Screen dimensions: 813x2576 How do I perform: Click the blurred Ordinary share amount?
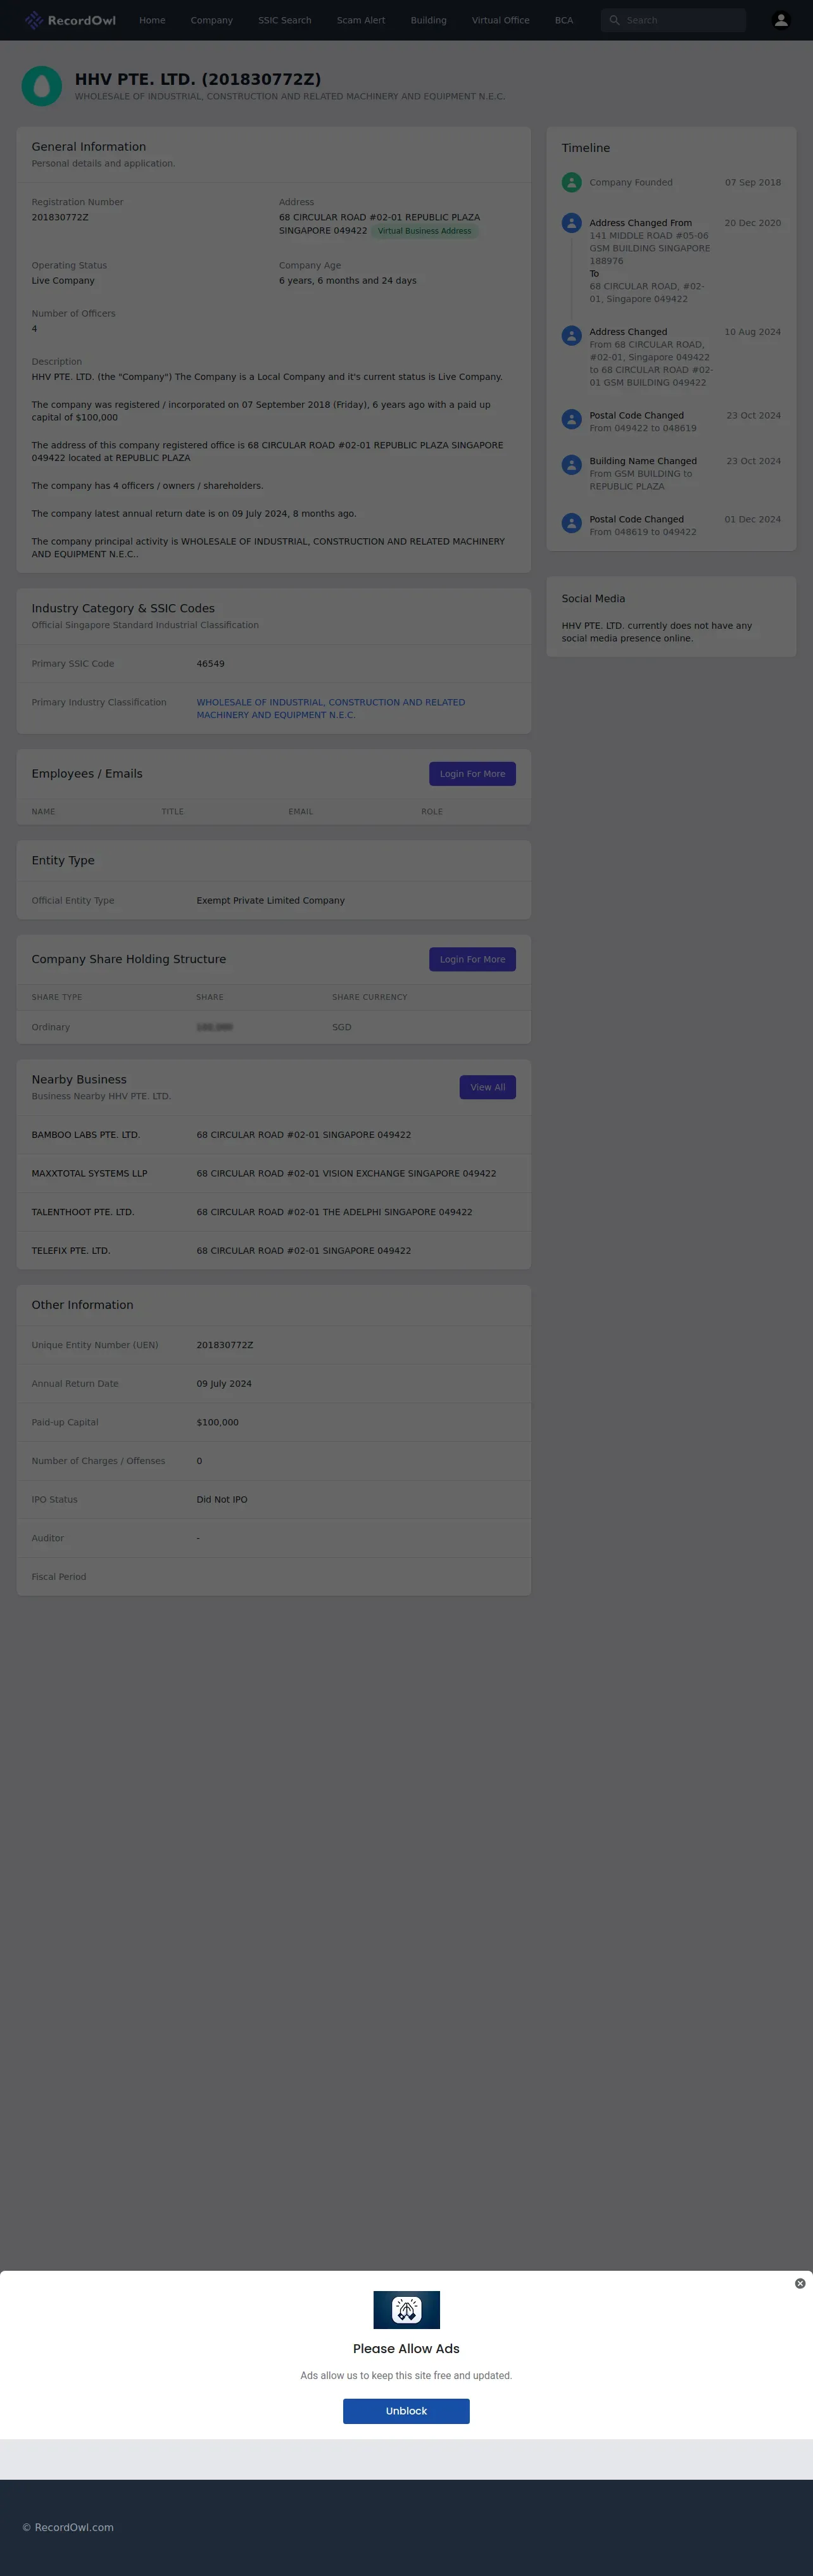[214, 1027]
